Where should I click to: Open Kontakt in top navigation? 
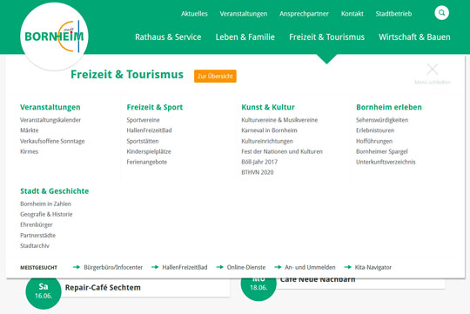352,14
